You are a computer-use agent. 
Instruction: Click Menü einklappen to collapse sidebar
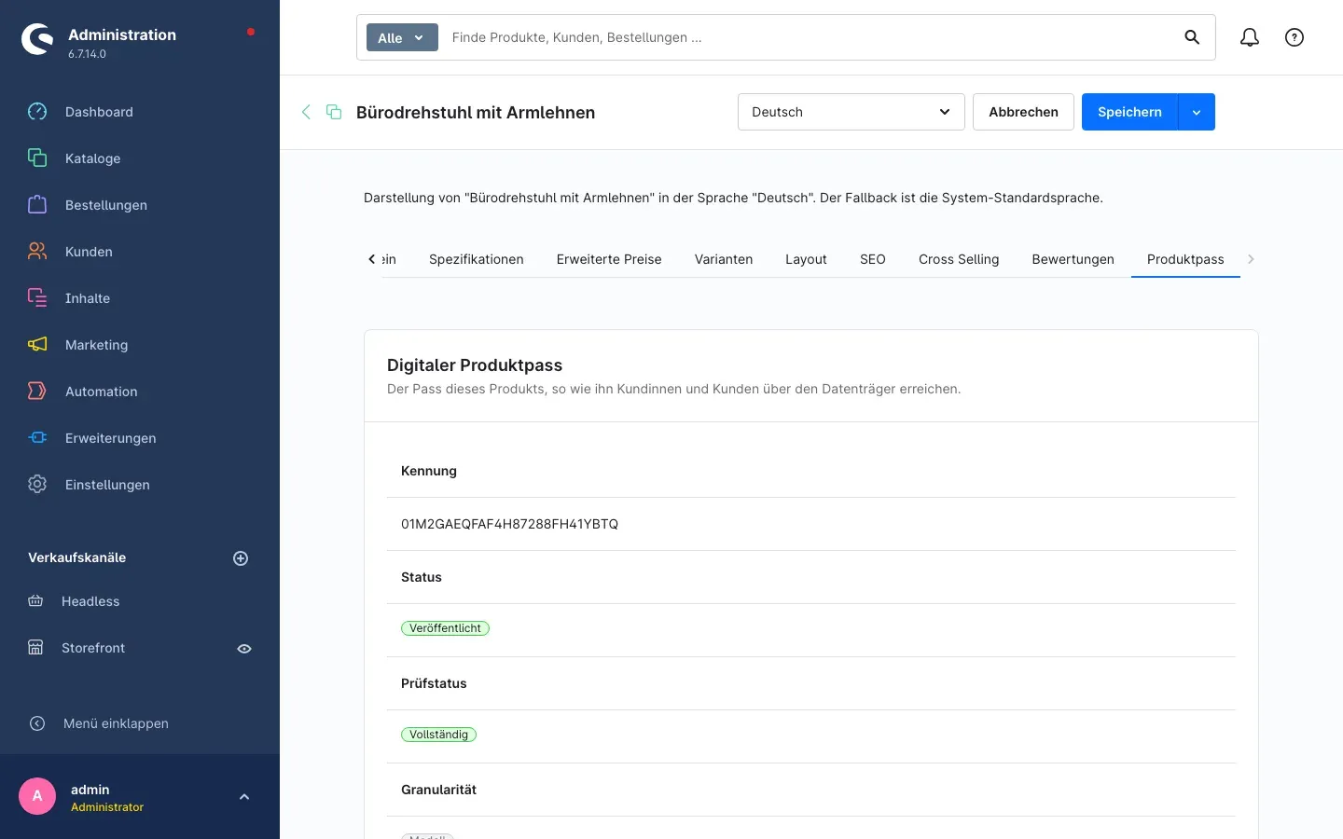coord(116,723)
